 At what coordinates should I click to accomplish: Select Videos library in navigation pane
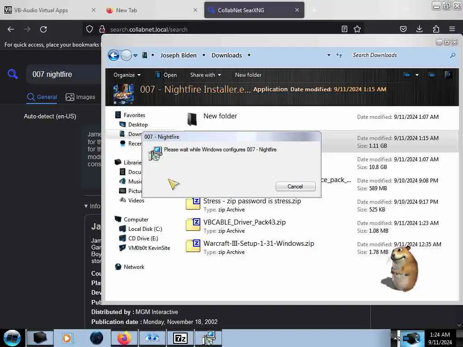[x=136, y=200]
